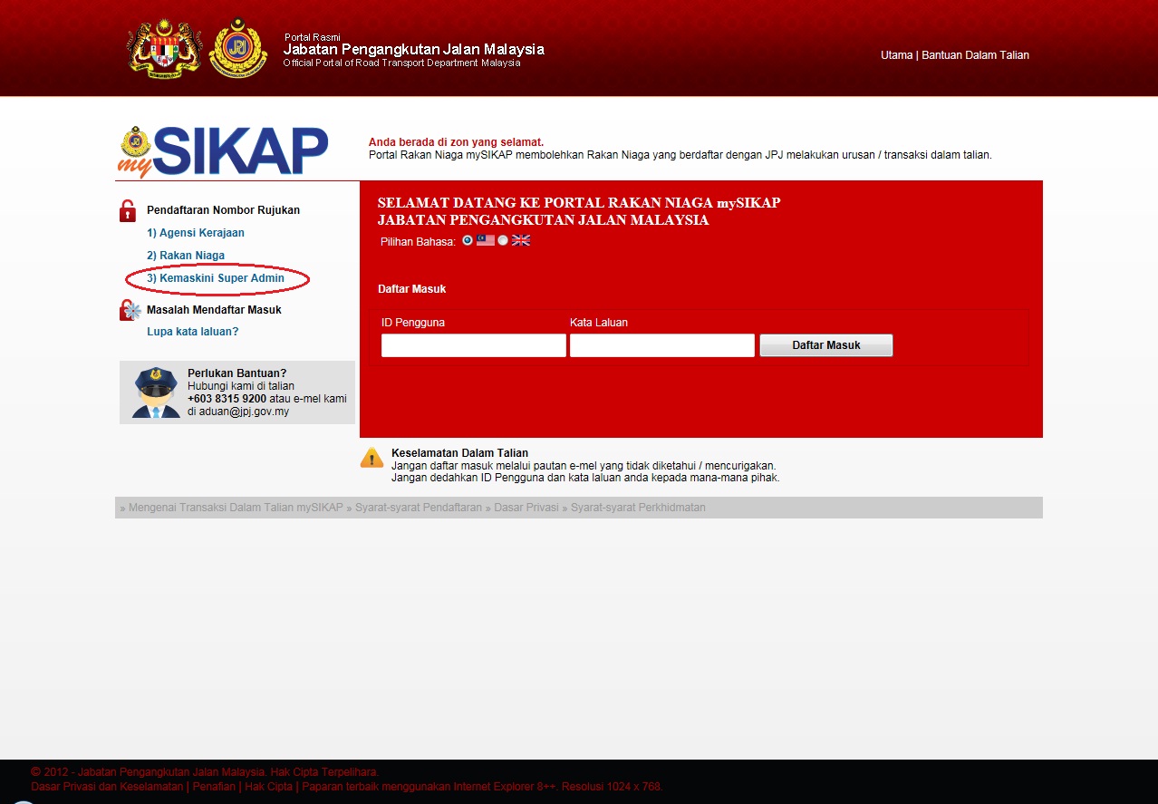Click the Jabatan Pengangkutan Jalan Malaysia title
The height and width of the screenshot is (804, 1158).
click(414, 49)
